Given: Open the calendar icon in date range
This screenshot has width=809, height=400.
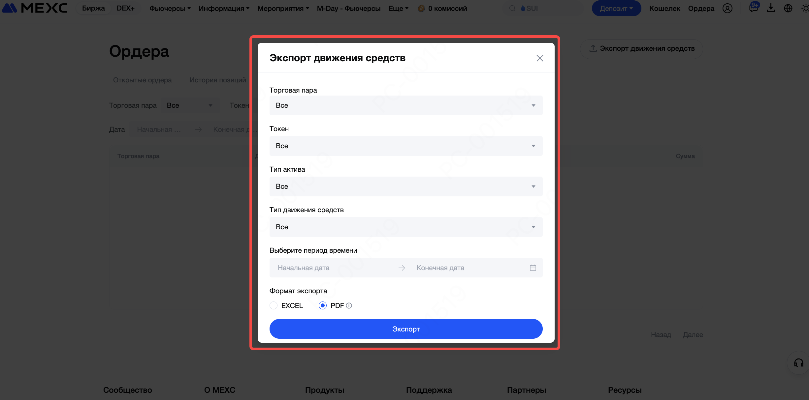Looking at the screenshot, I should (533, 268).
